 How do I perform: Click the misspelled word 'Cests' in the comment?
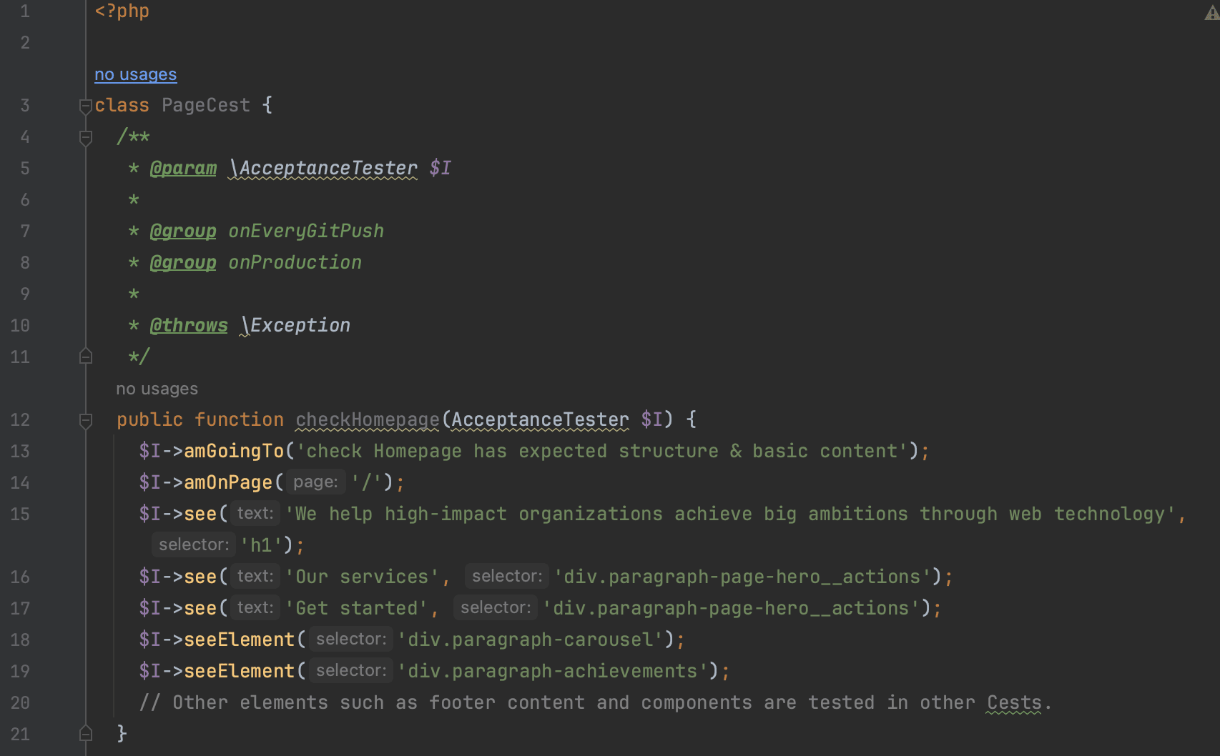[x=1013, y=703]
